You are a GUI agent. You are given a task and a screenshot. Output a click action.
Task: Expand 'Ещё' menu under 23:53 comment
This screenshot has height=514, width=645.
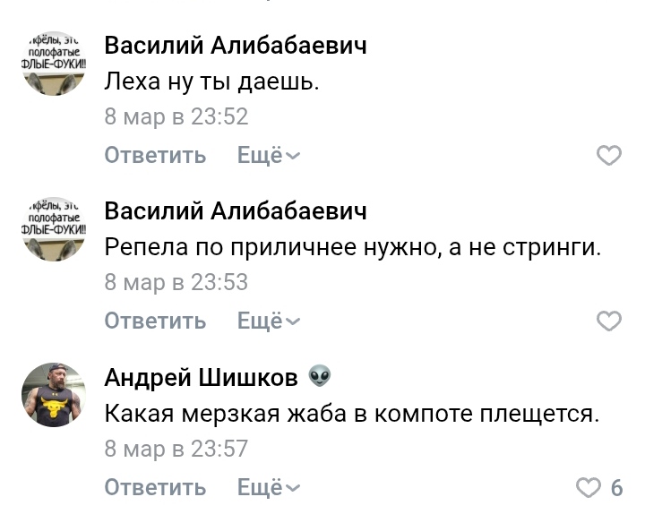coord(269,321)
